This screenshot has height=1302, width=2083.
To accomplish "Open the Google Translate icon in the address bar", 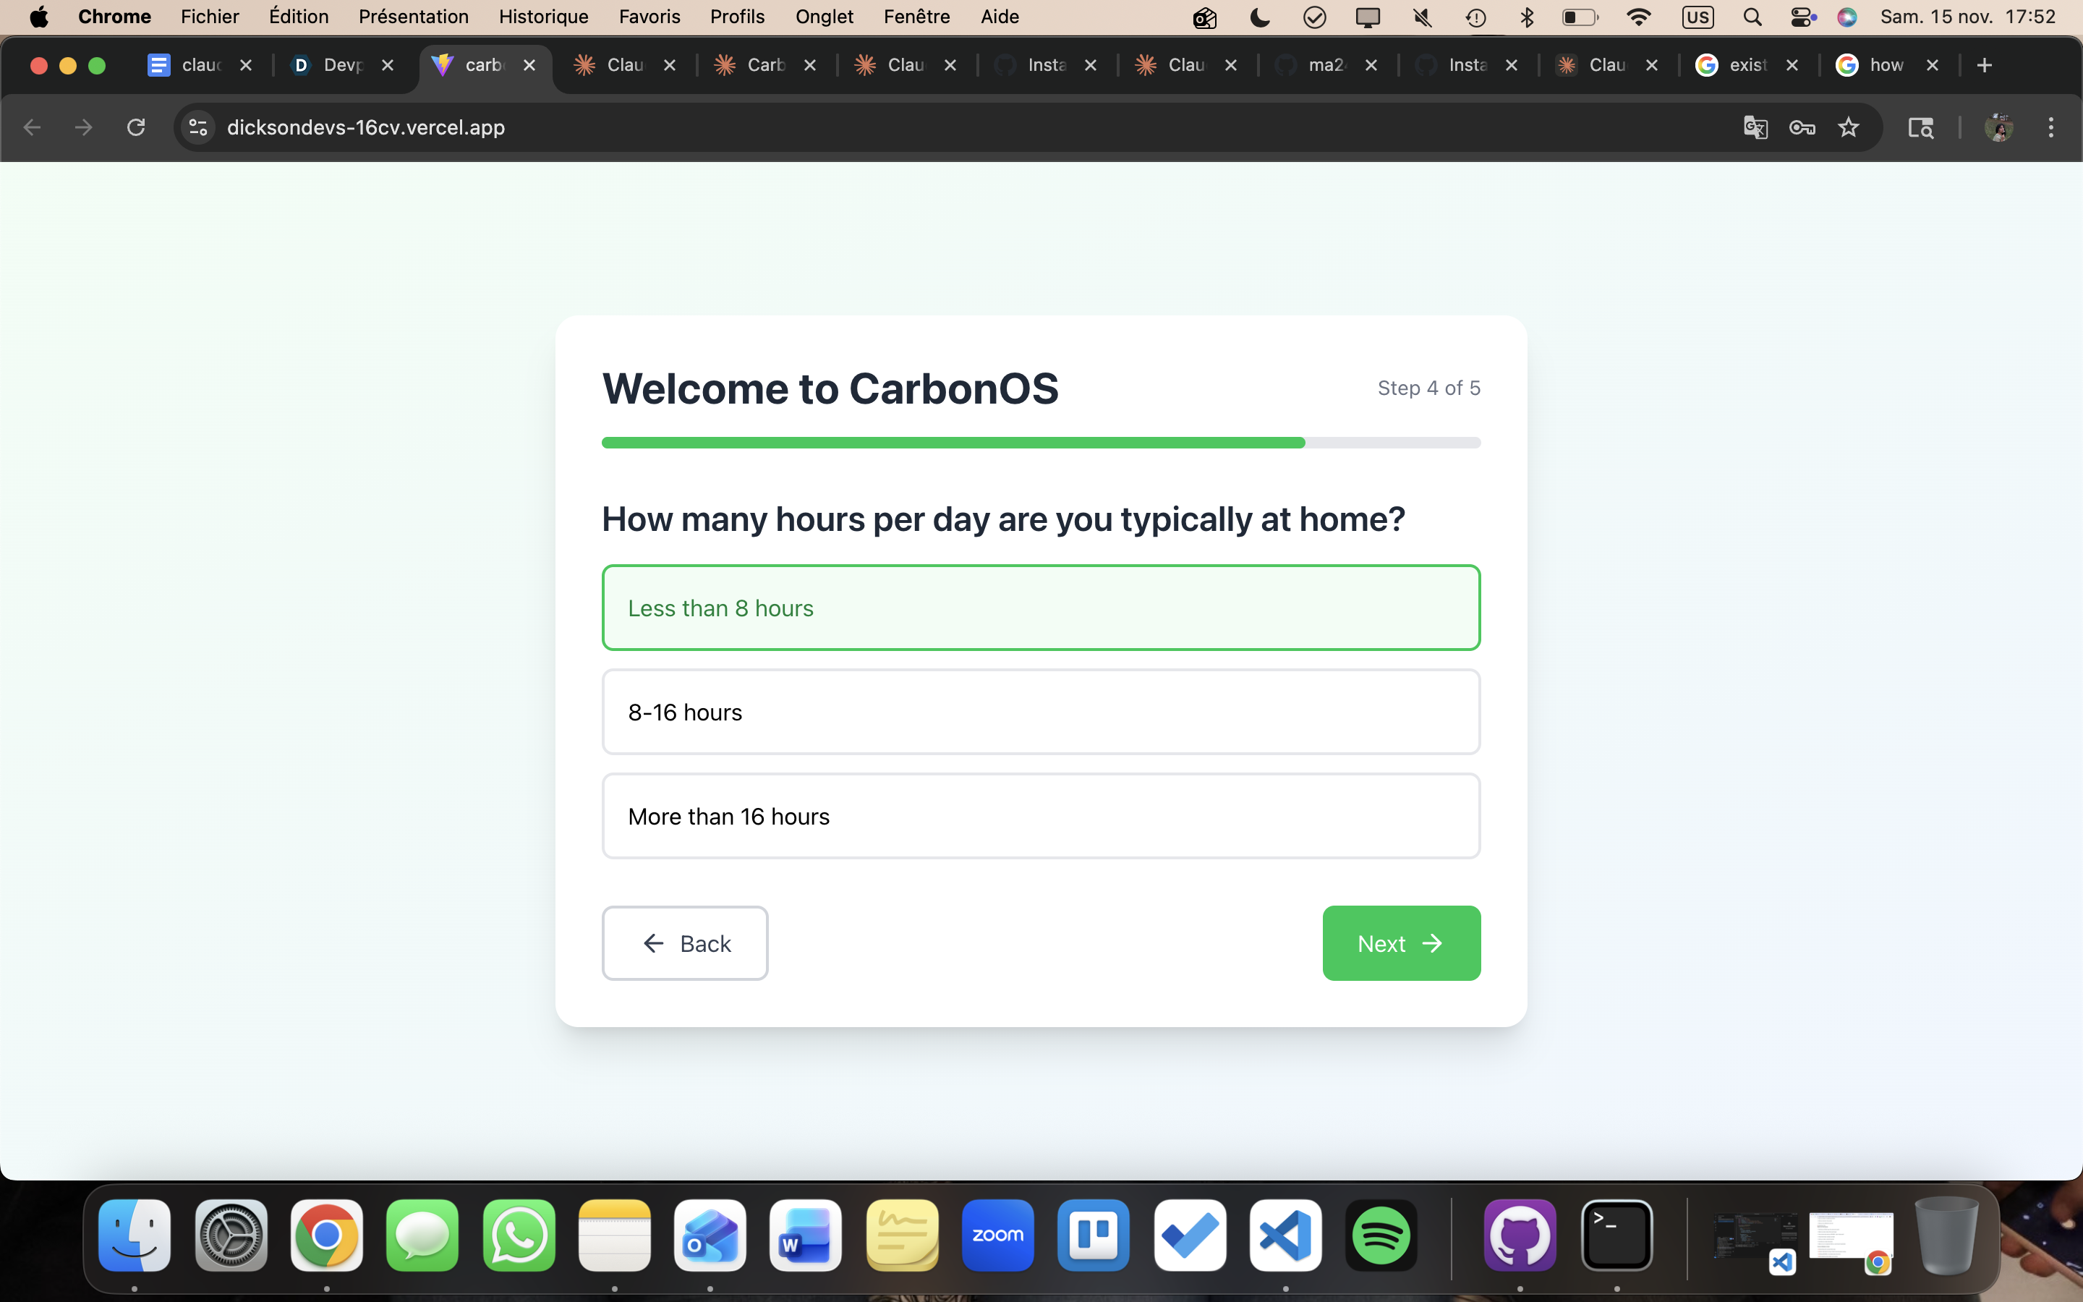I will coord(1755,127).
